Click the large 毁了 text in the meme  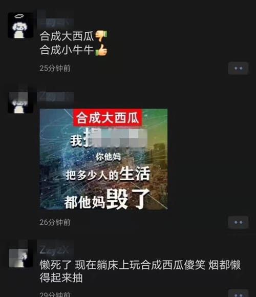pos(128,199)
